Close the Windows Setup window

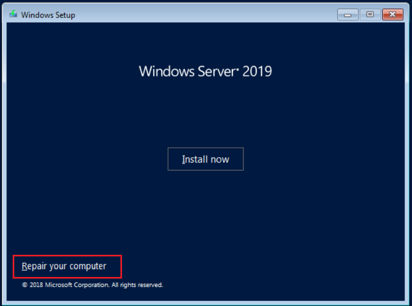point(392,15)
